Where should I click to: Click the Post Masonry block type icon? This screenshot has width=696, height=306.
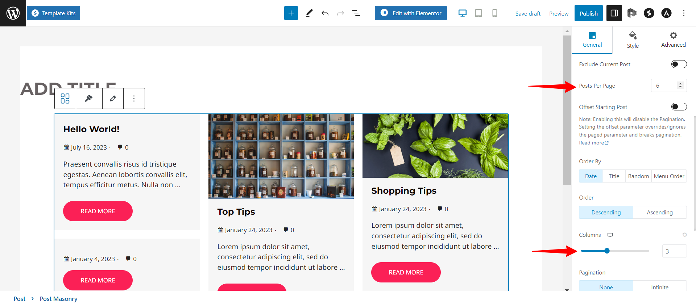click(x=65, y=98)
